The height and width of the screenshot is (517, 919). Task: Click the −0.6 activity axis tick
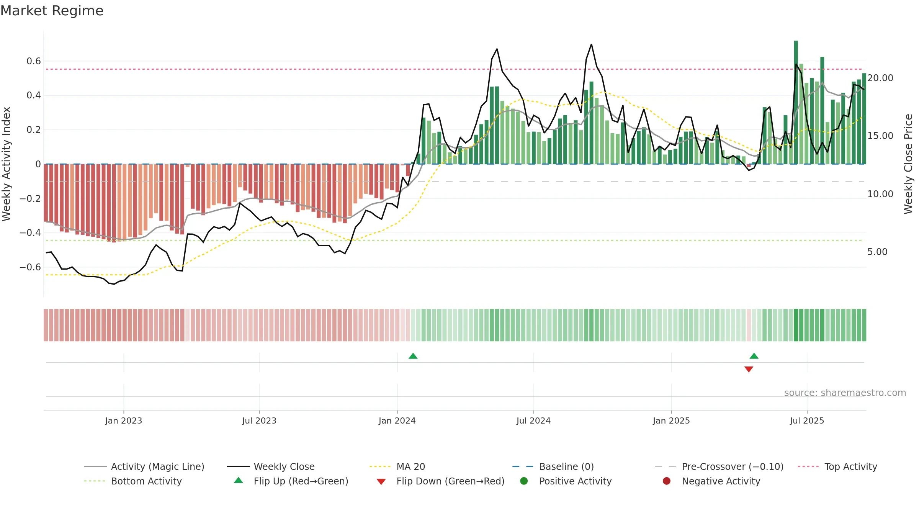point(30,267)
